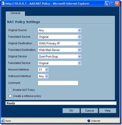
Task: Close the Add NAT Policy window
Action: coord(117,4)
